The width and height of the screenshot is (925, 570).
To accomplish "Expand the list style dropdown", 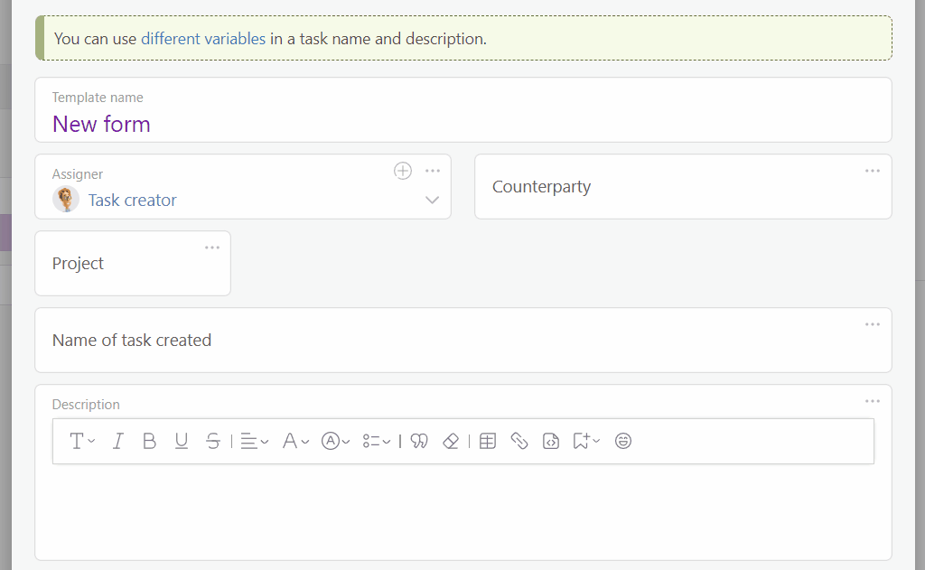I will click(x=377, y=441).
